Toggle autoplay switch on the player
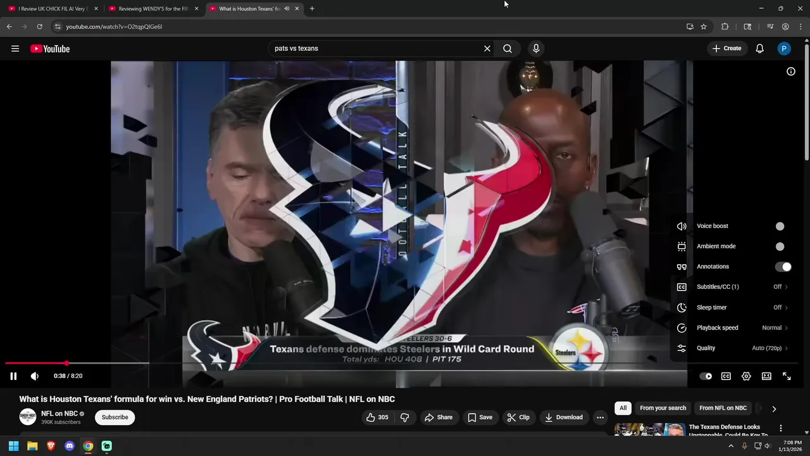 [x=706, y=376]
